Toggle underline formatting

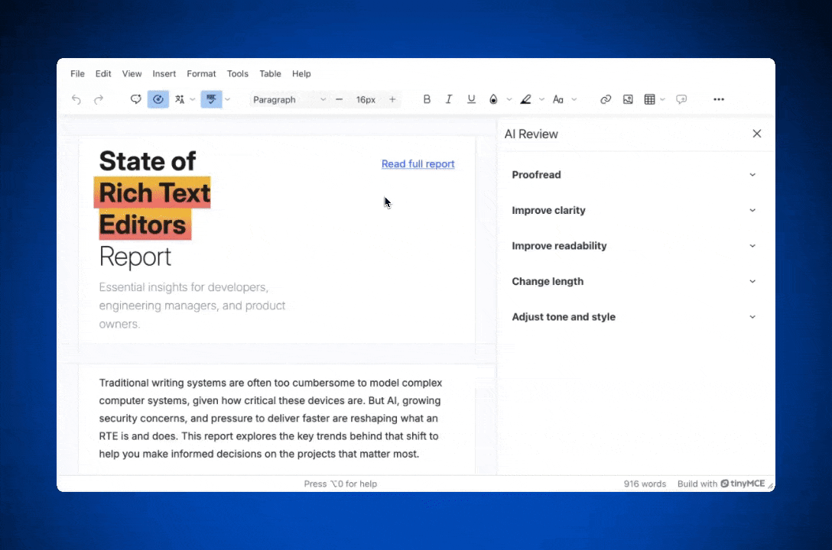(x=471, y=99)
